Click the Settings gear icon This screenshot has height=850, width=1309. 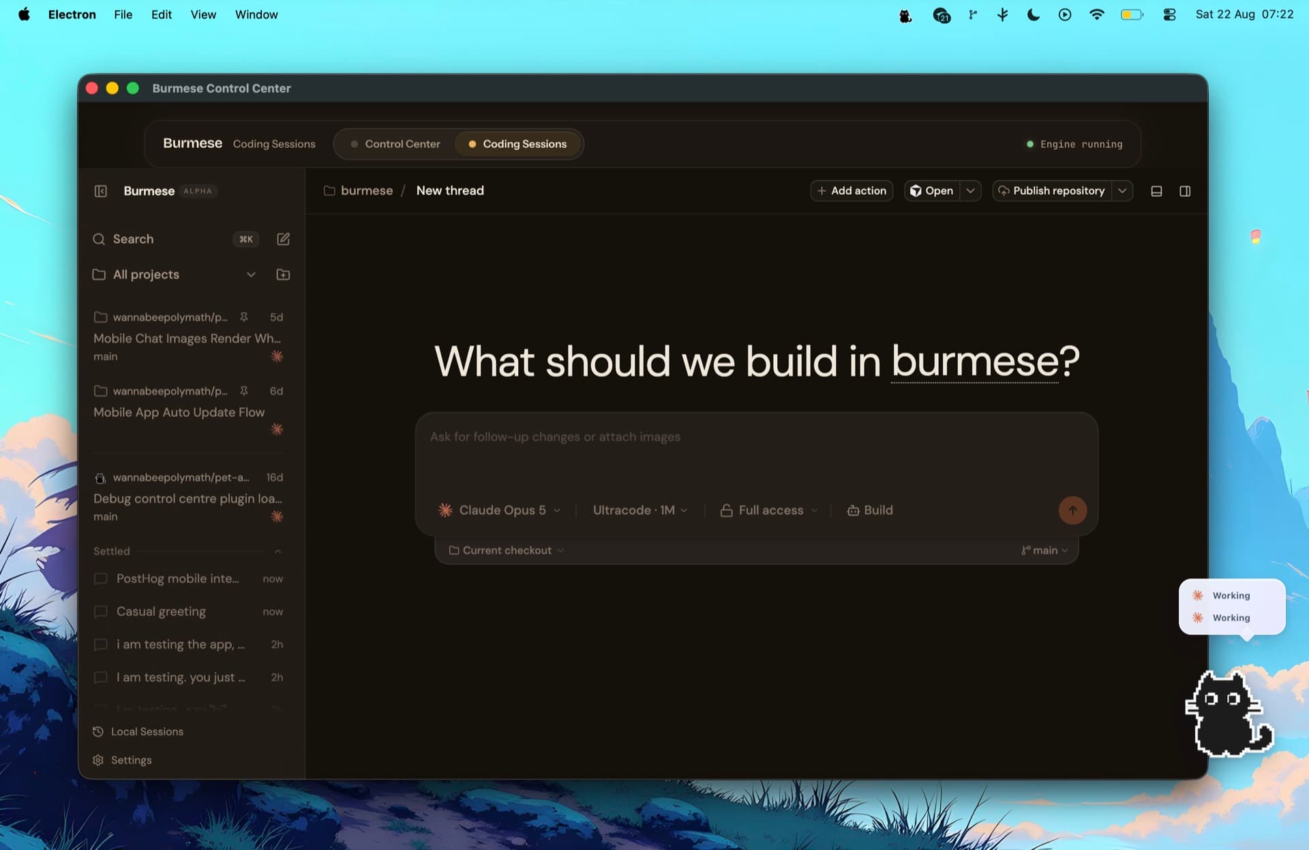[x=98, y=760]
